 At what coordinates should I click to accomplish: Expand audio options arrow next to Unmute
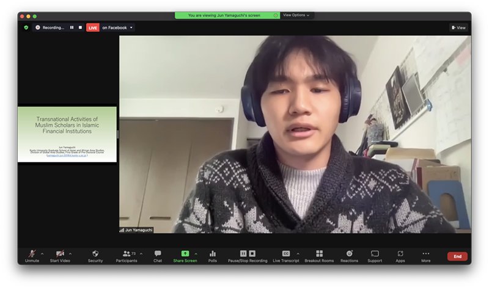click(x=42, y=253)
